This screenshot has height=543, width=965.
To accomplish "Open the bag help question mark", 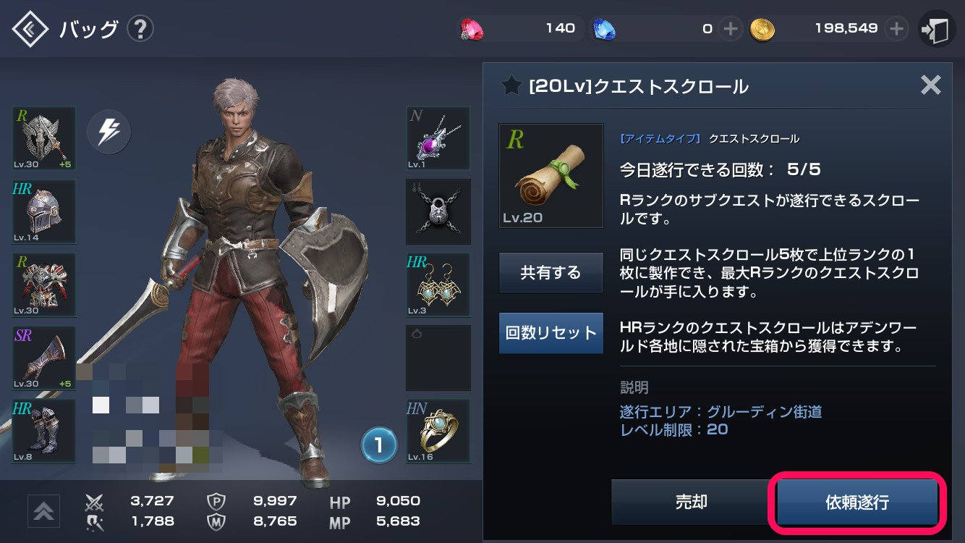I will 140,29.
